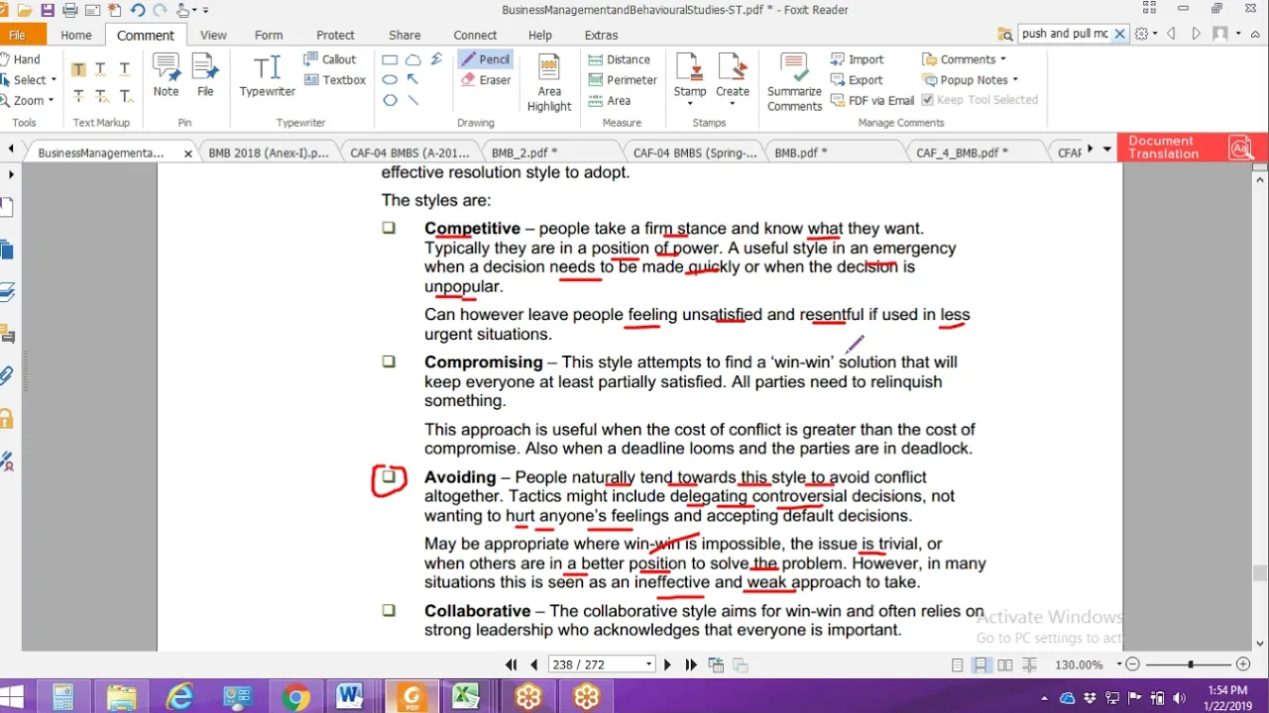Viewport: 1269px width, 713px height.
Task: Open Document Translation panel
Action: (x=1191, y=148)
